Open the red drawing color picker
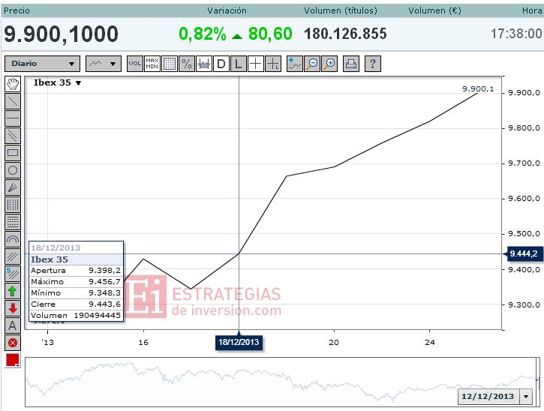The image size is (544, 411). (13, 360)
